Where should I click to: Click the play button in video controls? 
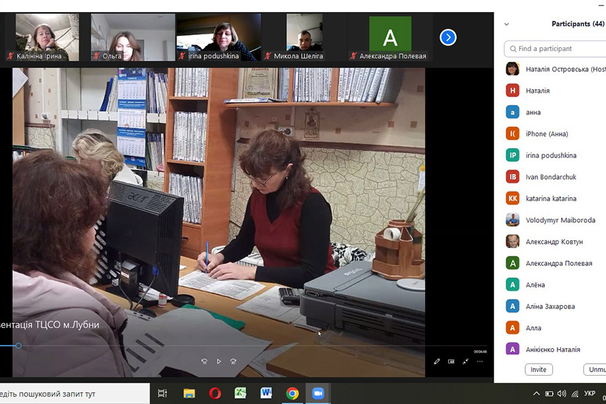pos(219,362)
